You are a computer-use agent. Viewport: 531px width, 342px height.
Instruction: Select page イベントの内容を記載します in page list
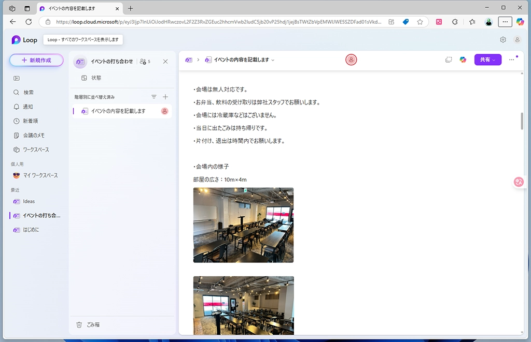[122, 111]
